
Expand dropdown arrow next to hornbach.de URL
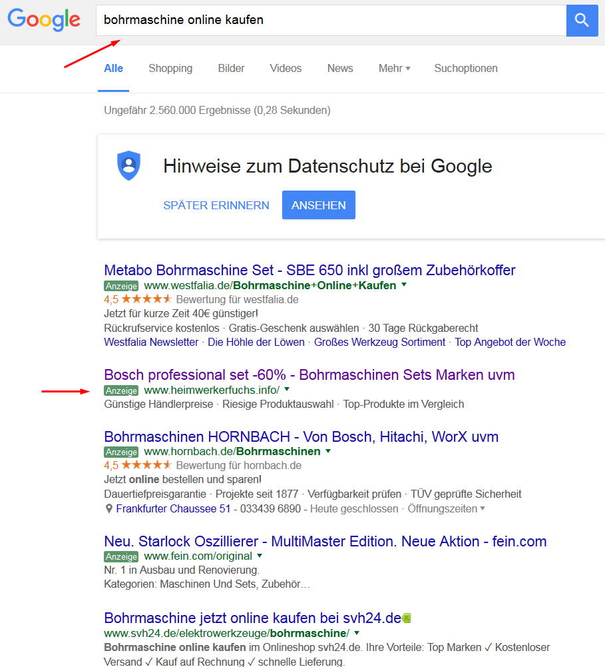(x=328, y=450)
